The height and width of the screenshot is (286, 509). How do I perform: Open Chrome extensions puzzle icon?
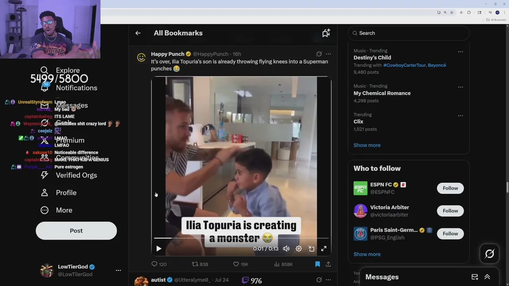point(469,13)
